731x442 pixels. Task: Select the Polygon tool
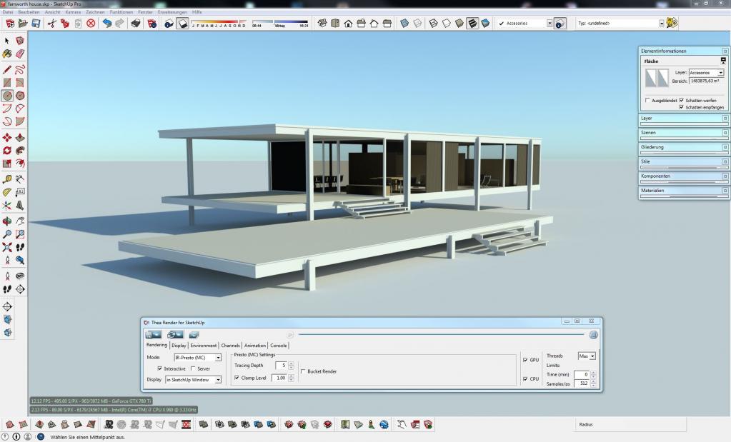click(x=20, y=96)
